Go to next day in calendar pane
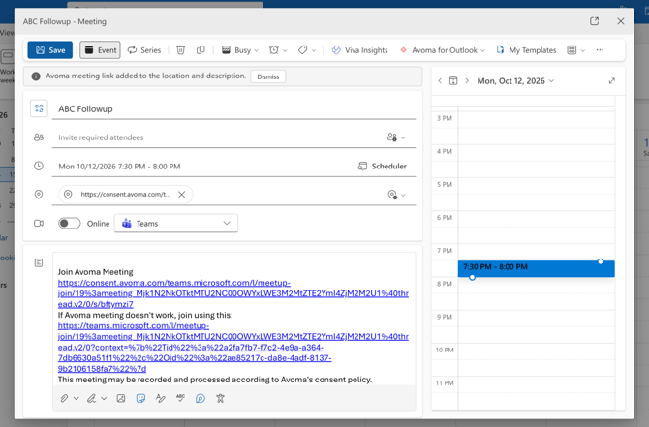 467,80
